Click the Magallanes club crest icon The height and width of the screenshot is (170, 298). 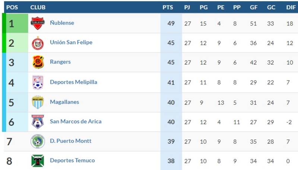(x=38, y=102)
